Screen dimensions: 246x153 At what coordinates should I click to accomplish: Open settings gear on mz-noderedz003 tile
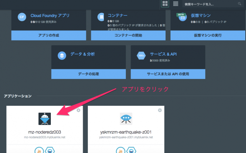click(79, 110)
